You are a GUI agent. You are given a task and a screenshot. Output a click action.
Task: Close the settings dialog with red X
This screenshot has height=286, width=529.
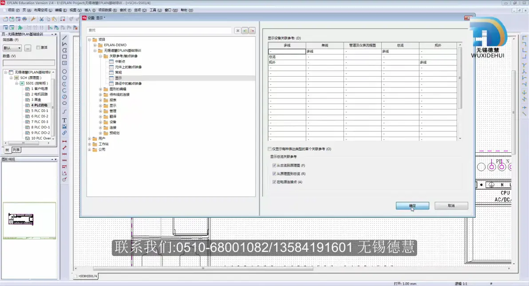[x=467, y=18]
